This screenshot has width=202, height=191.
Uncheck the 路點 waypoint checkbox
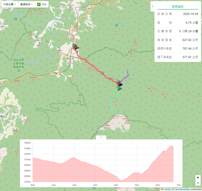click(39, 4)
